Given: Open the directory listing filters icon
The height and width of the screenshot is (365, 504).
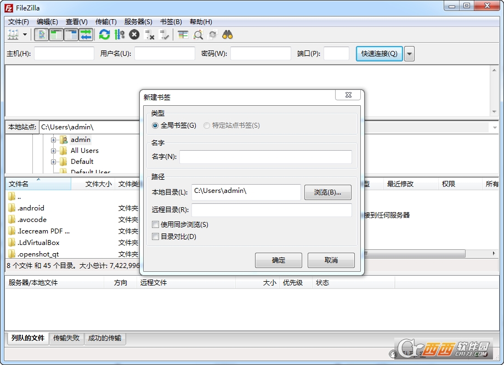Looking at the screenshot, I should (x=183, y=35).
